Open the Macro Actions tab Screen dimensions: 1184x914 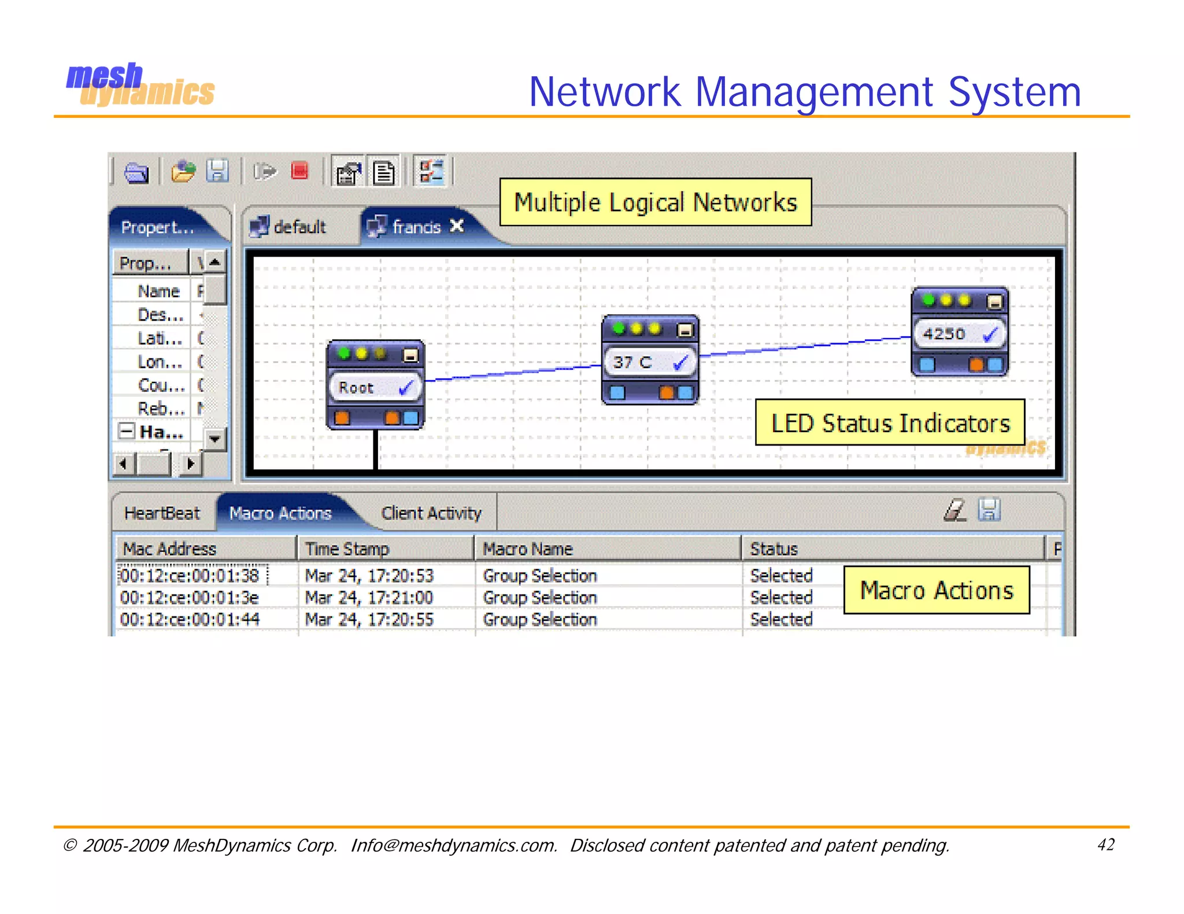pos(280,513)
